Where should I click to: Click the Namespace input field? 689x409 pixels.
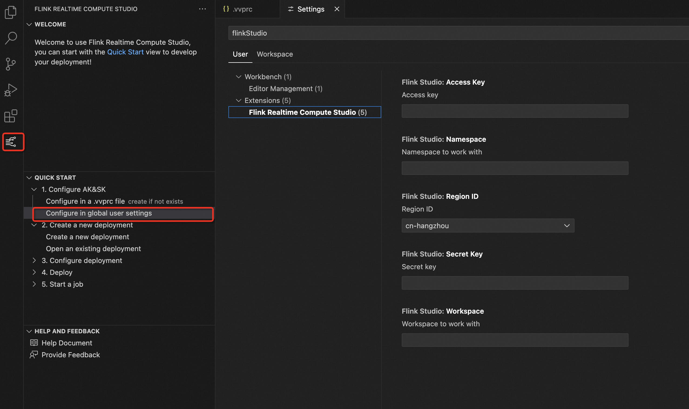coord(515,168)
